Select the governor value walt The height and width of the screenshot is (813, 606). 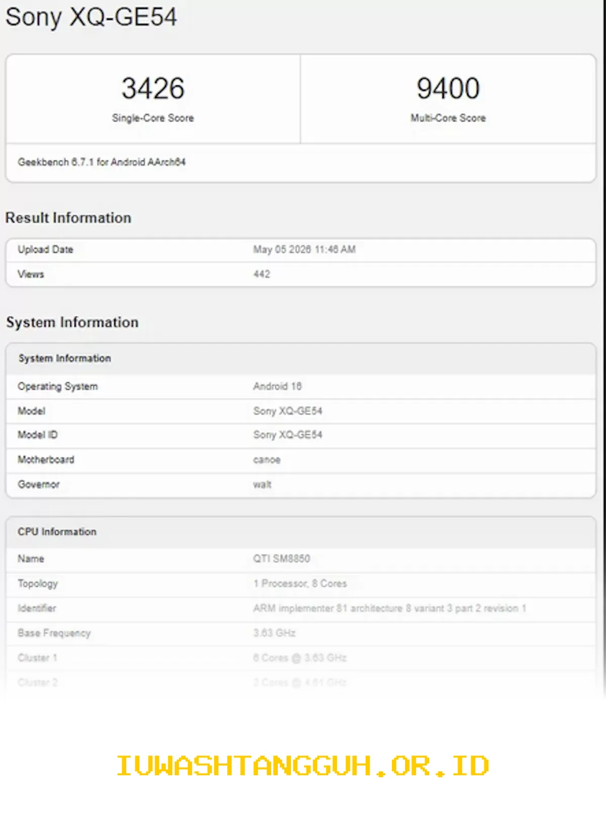(262, 485)
